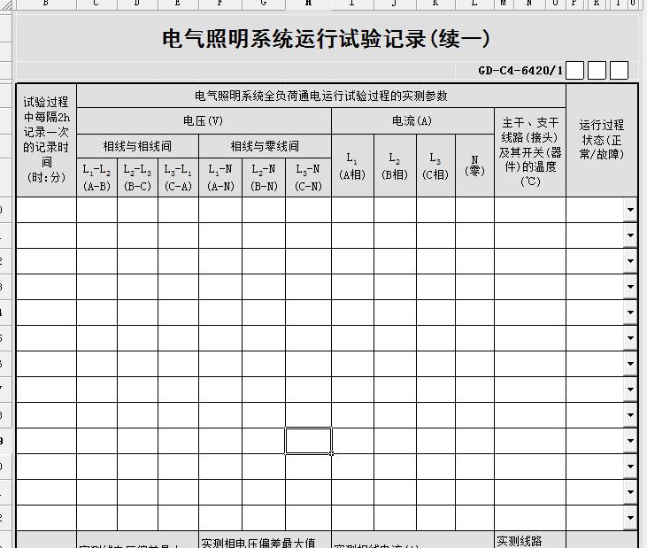Click the last empty box after GD-C4-6420/1
647x548 pixels.
tap(619, 70)
